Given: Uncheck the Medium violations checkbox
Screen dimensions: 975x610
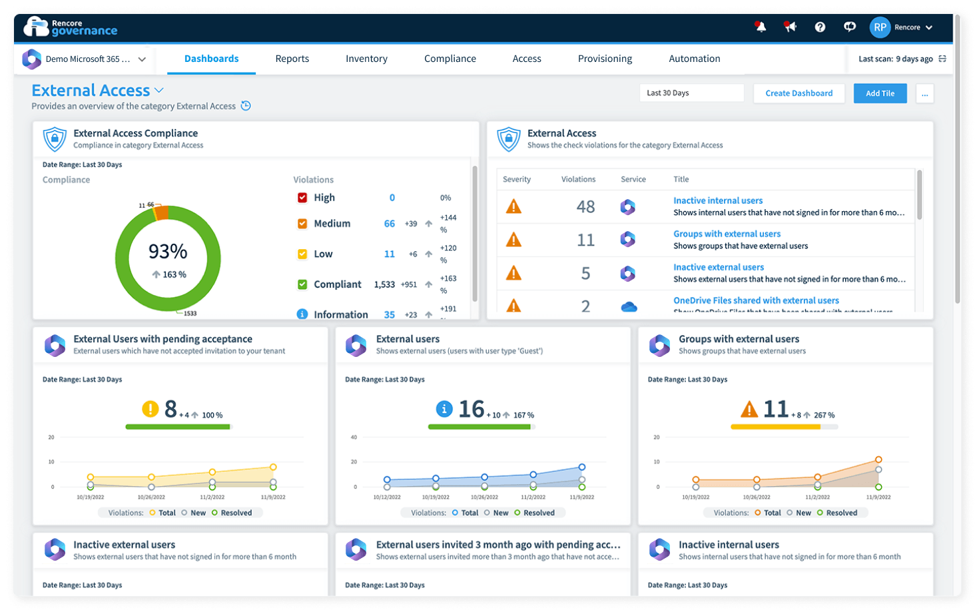Looking at the screenshot, I should click(302, 224).
